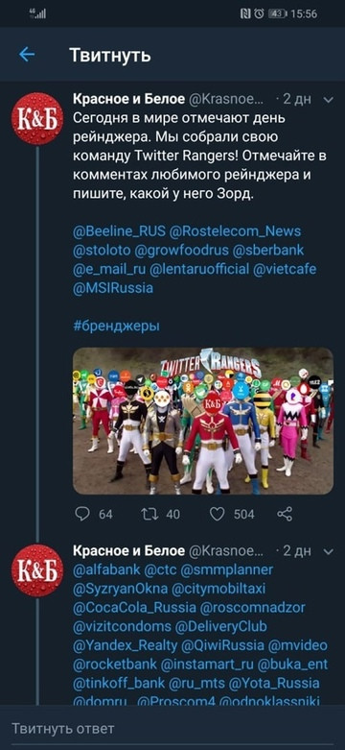The image size is (345, 750).
Task: Like the tweet with heart icon
Action: (x=218, y=514)
